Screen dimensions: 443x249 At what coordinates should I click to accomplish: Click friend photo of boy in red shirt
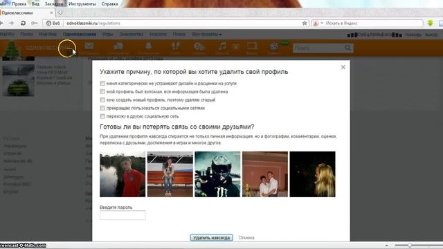(123, 174)
